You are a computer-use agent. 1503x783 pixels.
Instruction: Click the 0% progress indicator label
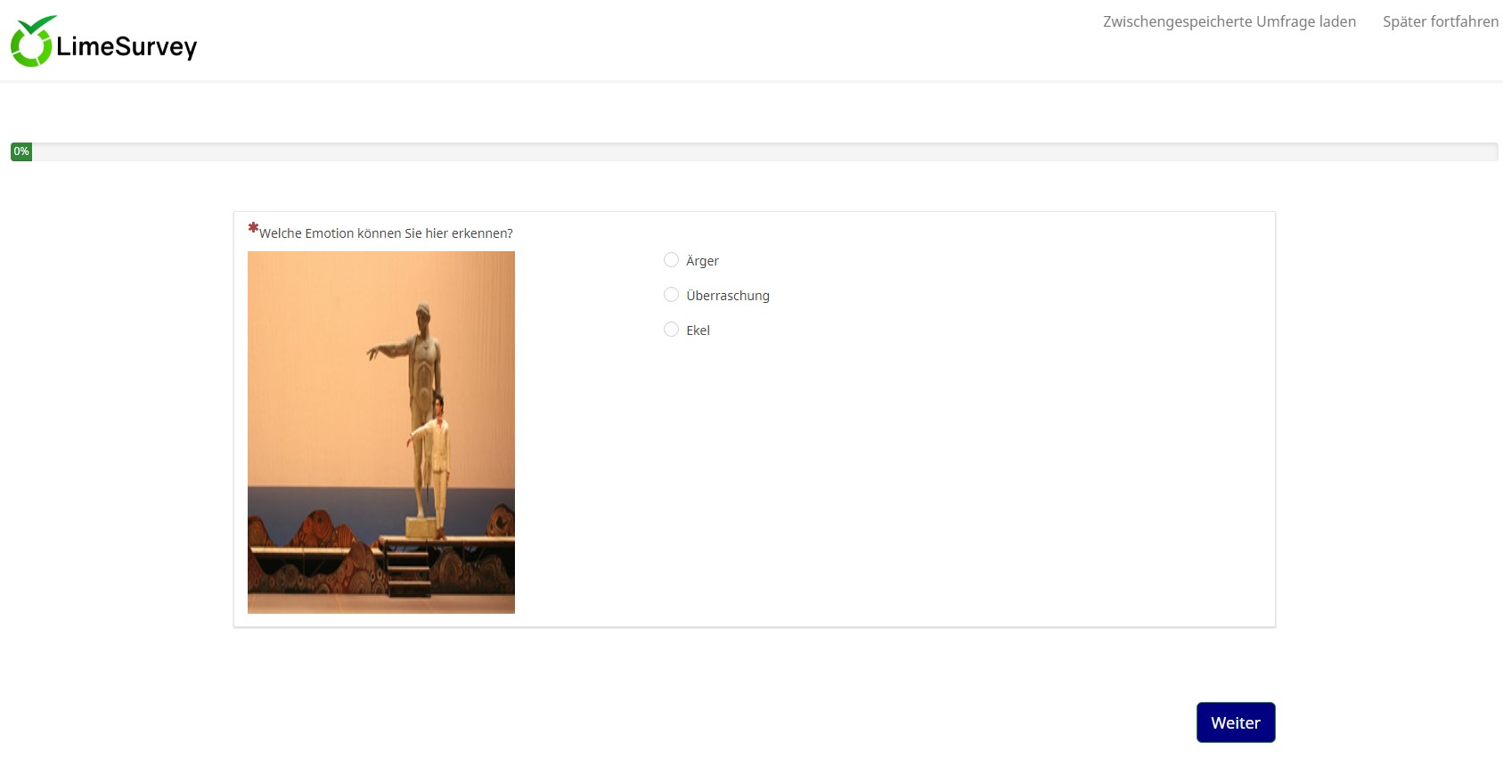coord(21,151)
